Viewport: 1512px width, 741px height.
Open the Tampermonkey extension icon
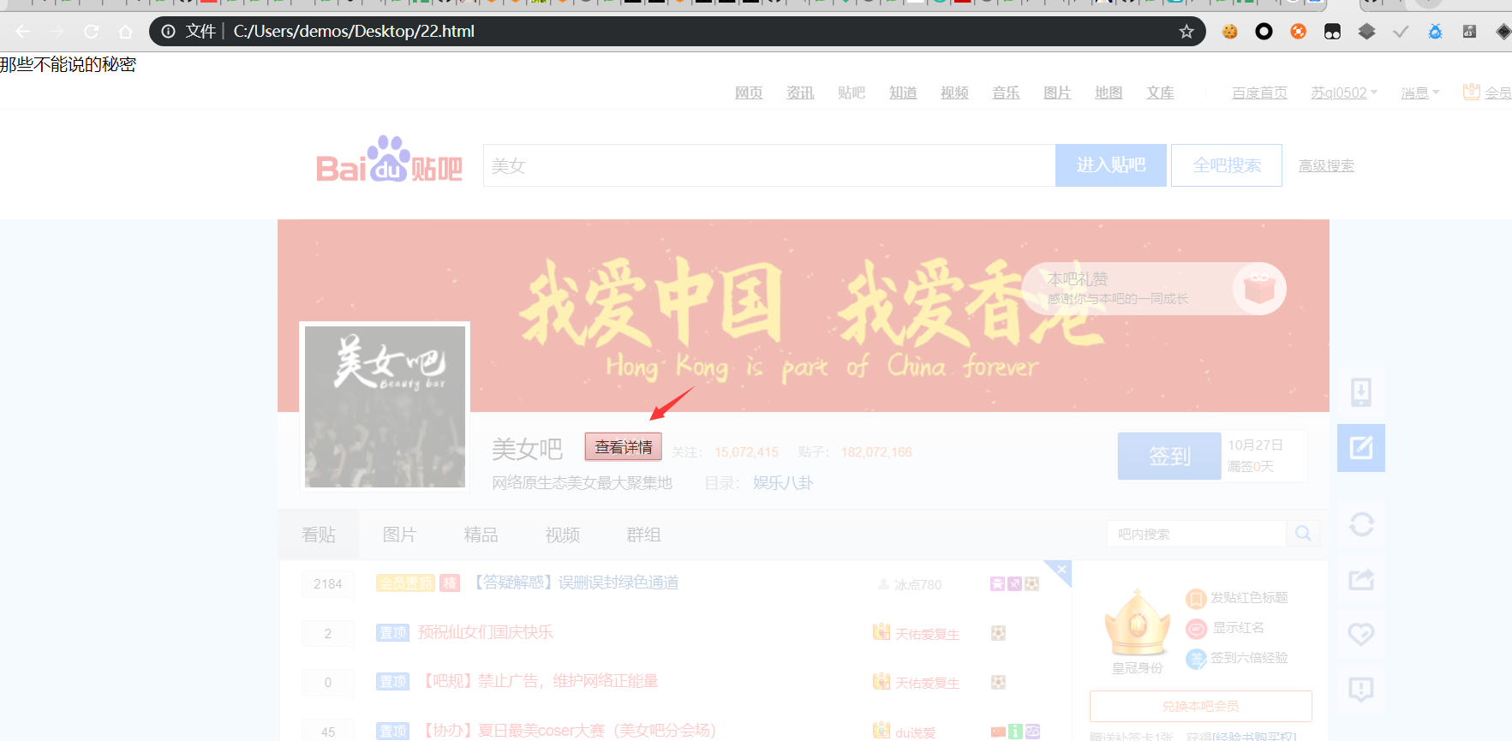(1333, 32)
